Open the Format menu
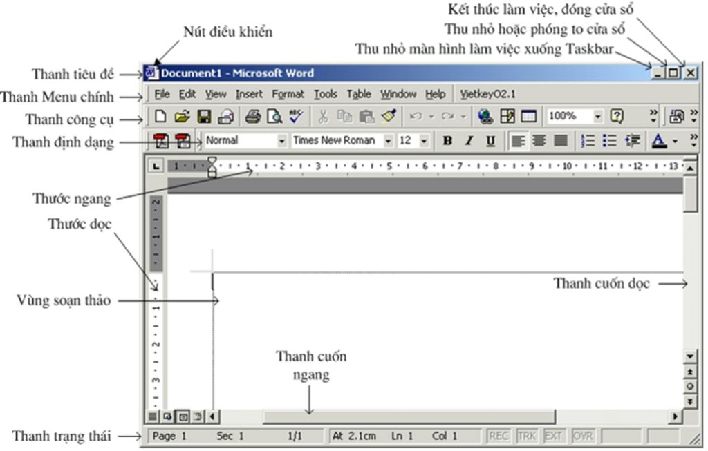 [x=288, y=94]
